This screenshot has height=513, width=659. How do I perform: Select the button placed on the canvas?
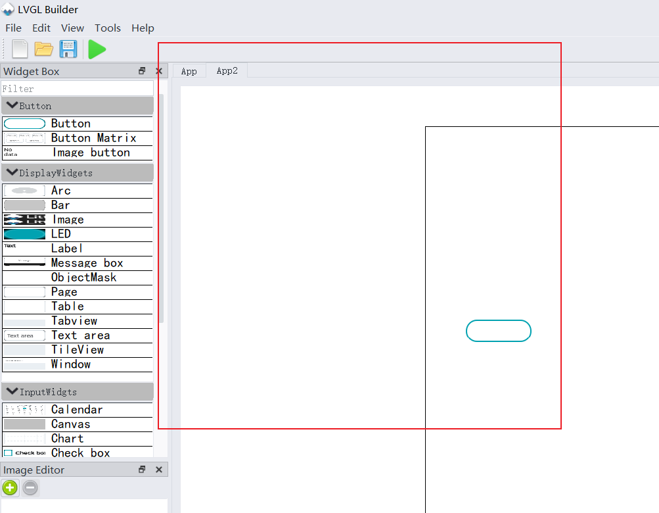498,331
